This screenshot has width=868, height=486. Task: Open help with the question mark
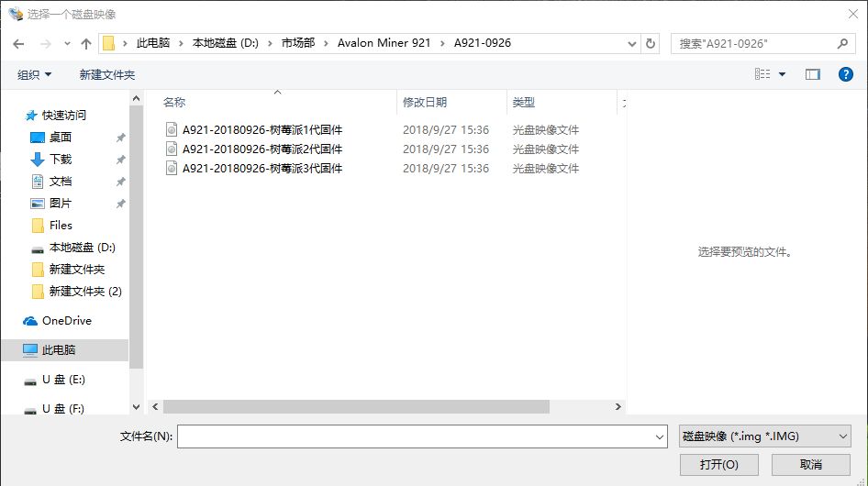846,74
